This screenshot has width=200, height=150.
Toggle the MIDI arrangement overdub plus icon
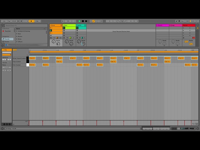click(91, 21)
